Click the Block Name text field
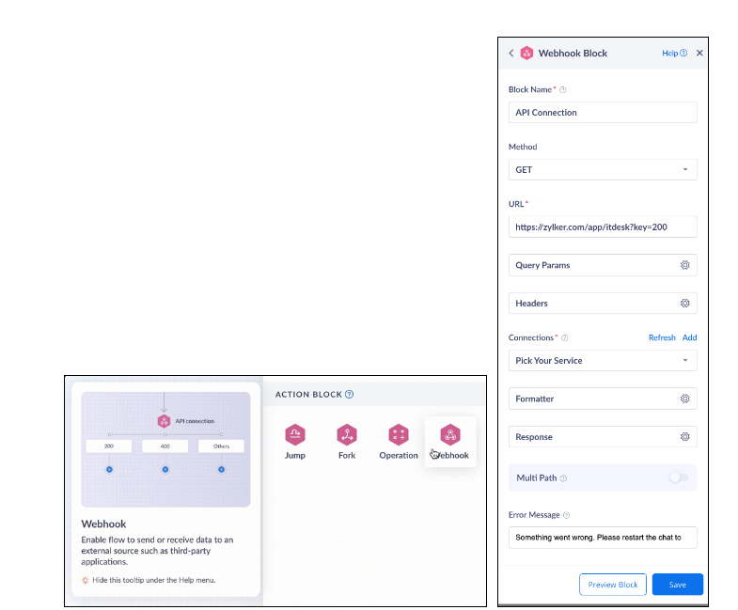The width and height of the screenshot is (738, 610). click(x=602, y=113)
